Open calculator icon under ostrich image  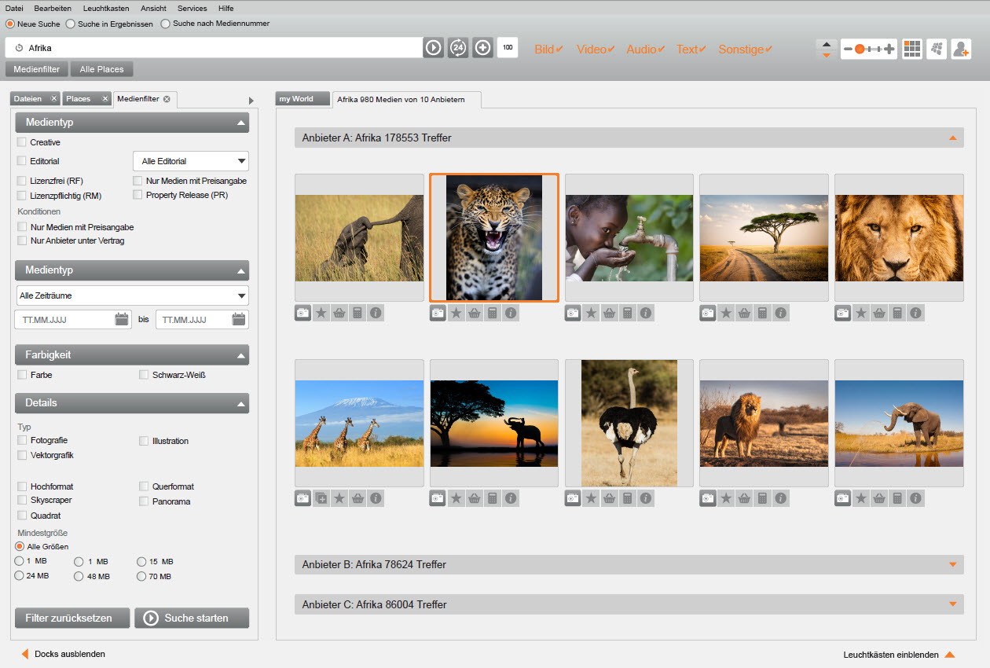[628, 498]
